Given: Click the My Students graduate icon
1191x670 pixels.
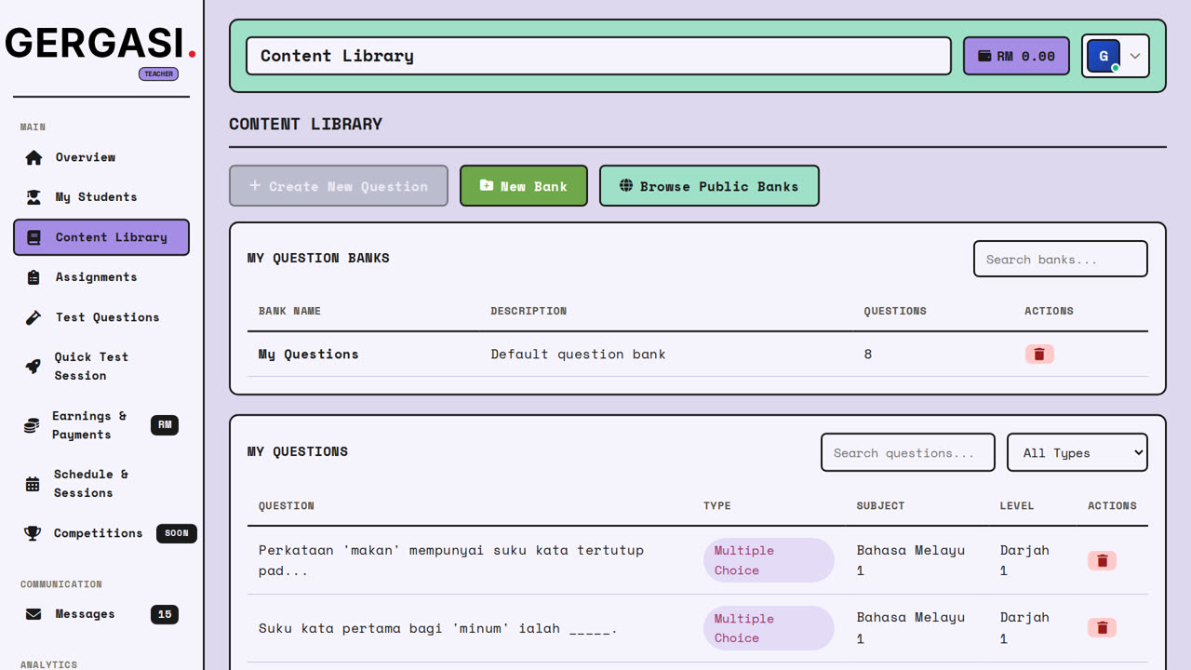Looking at the screenshot, I should point(33,197).
